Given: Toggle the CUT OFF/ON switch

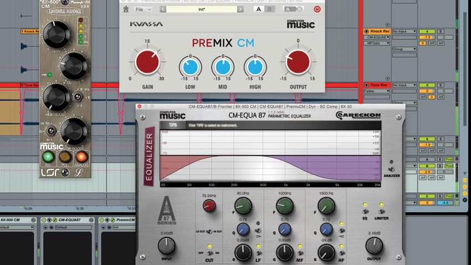Looking at the screenshot, I should [x=209, y=253].
